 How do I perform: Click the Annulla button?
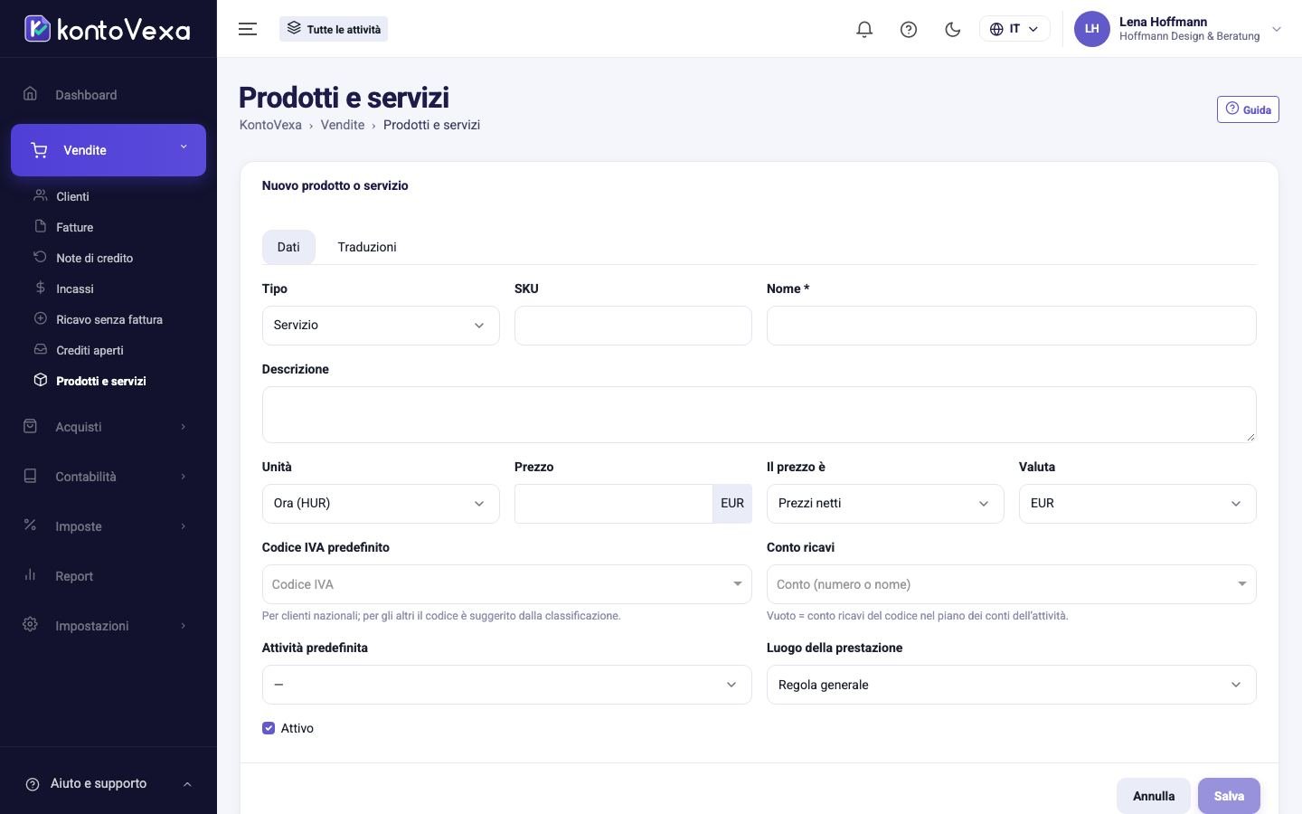click(x=1154, y=796)
